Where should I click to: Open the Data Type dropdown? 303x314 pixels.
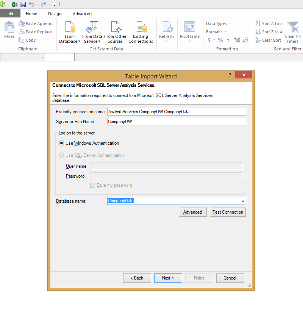tap(231, 24)
